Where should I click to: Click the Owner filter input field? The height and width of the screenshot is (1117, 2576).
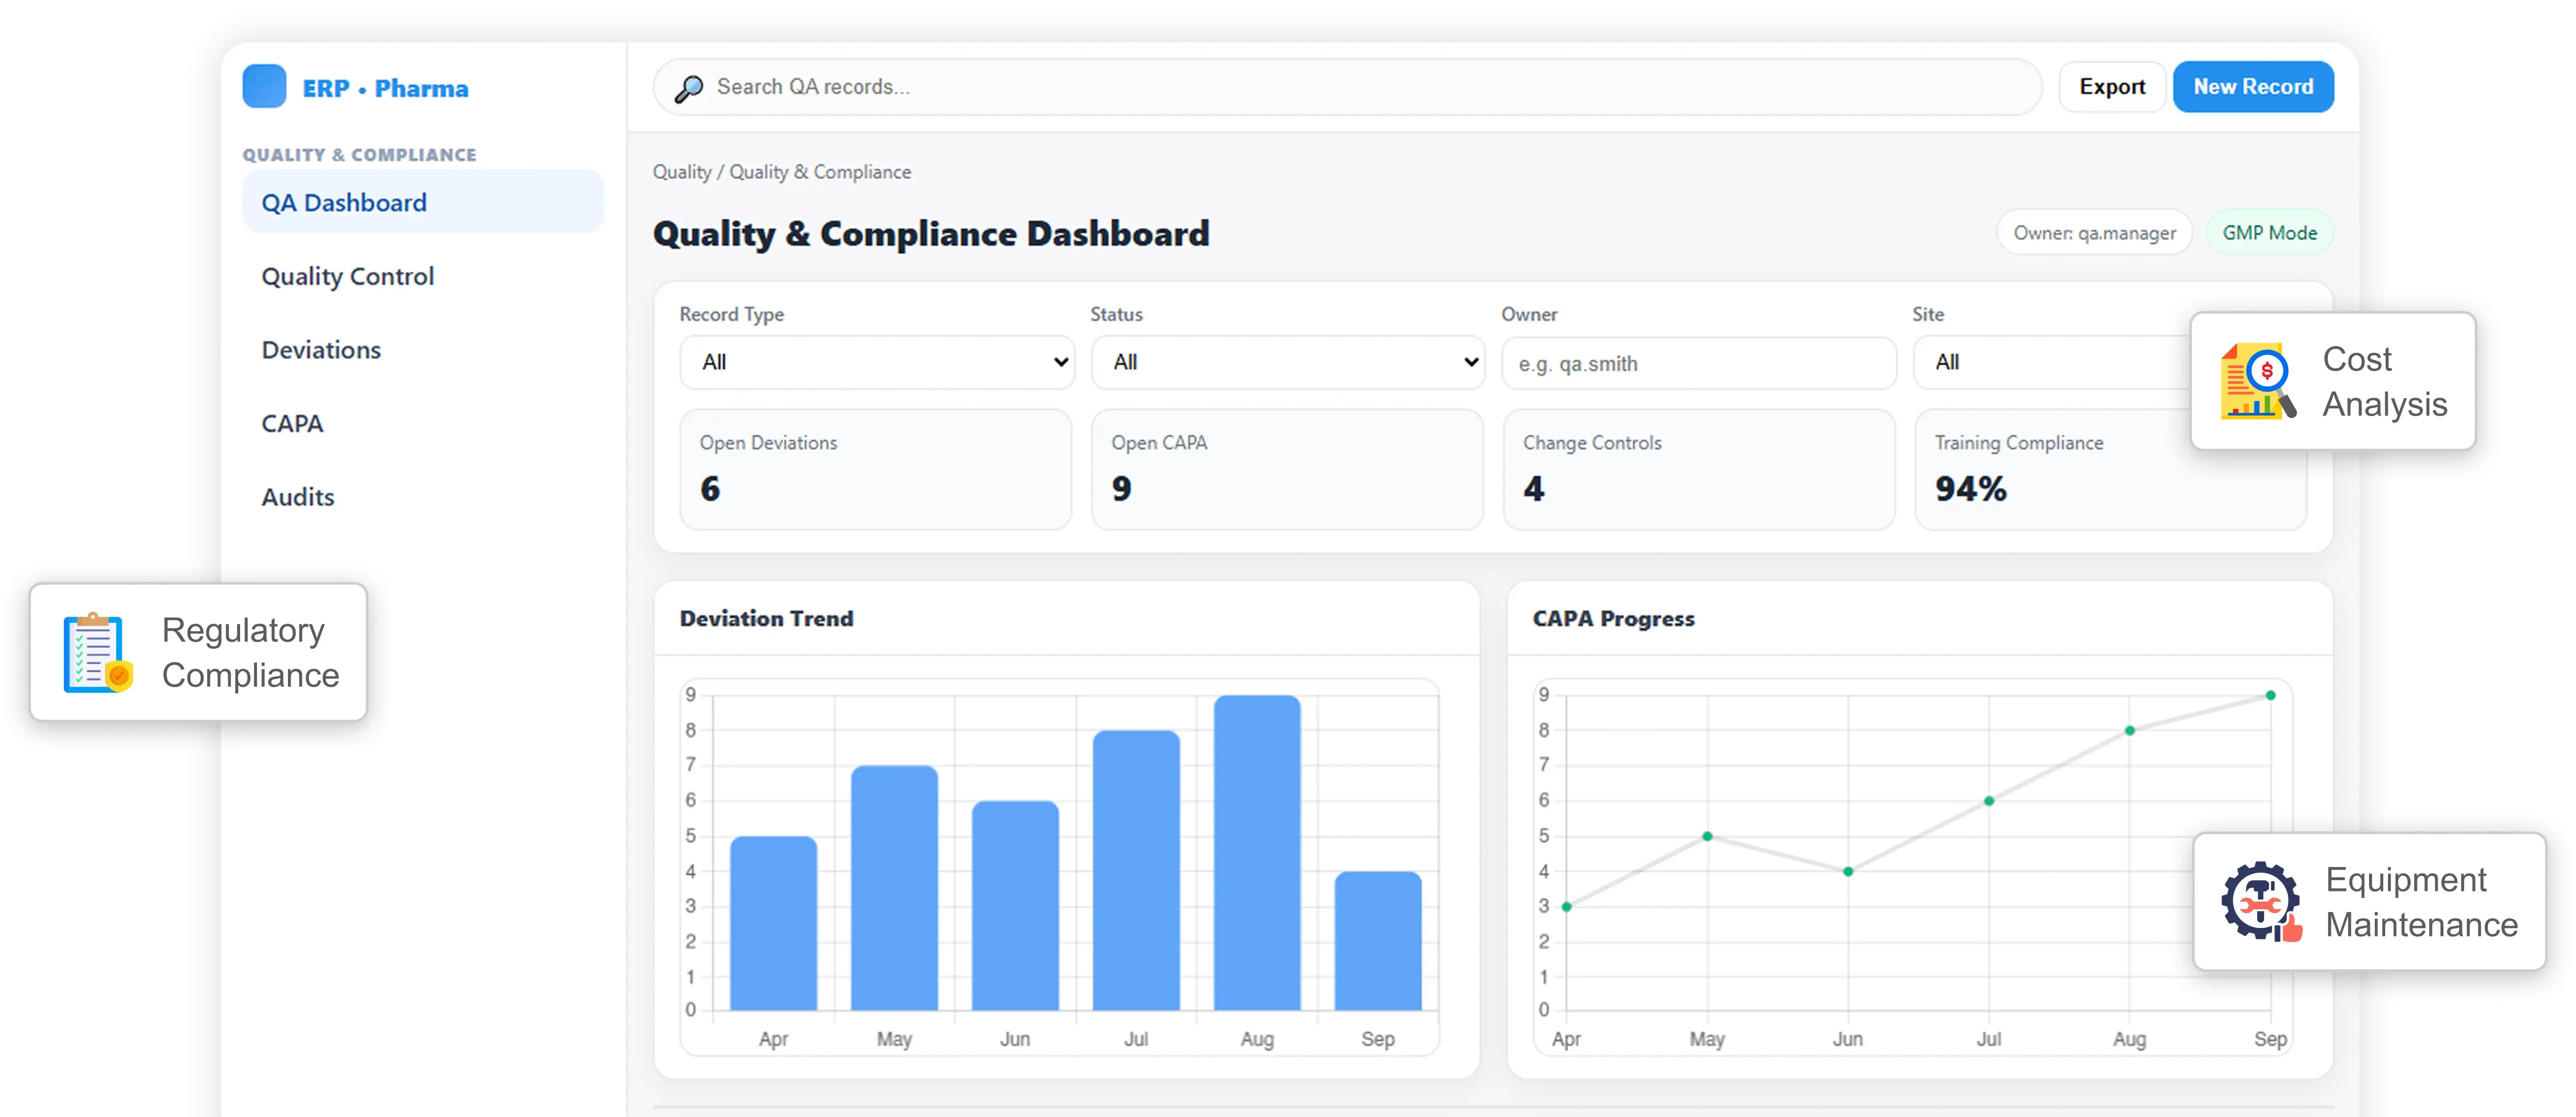tap(1697, 363)
